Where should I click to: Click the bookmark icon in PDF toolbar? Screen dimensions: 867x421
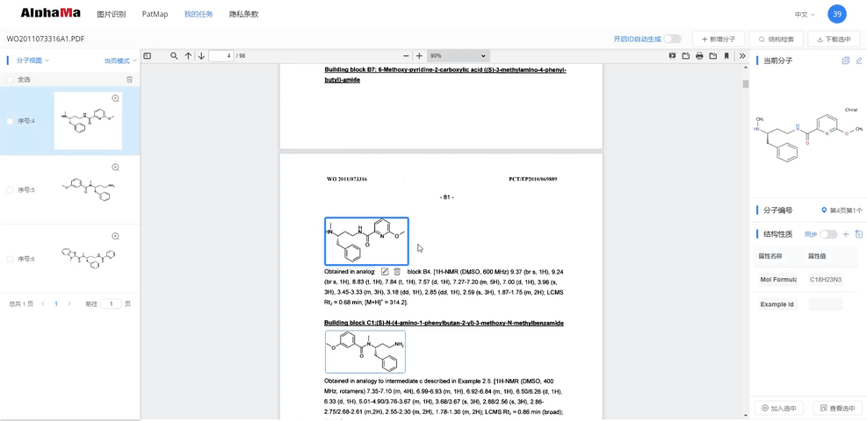[x=726, y=56]
